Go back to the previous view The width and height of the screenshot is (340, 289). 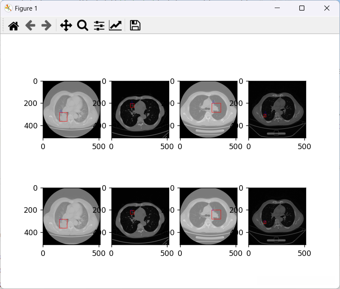pos(30,25)
